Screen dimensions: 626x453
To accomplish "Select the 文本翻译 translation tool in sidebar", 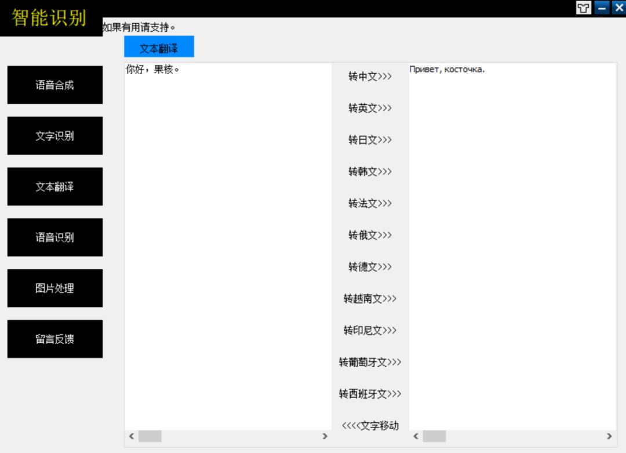I will (54, 186).
